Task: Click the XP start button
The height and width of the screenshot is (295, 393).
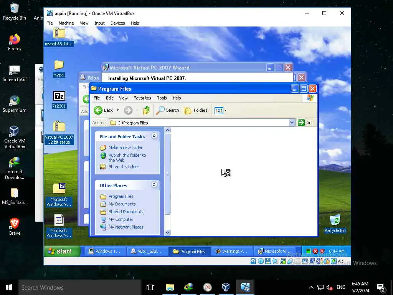Action: [62, 251]
